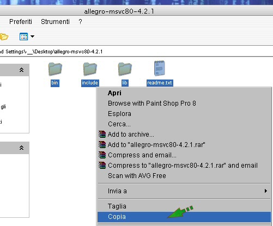Viewport: 273px width, 226px height.
Task: Click the WinRAR icon beside Add to archive
Action: (102, 135)
